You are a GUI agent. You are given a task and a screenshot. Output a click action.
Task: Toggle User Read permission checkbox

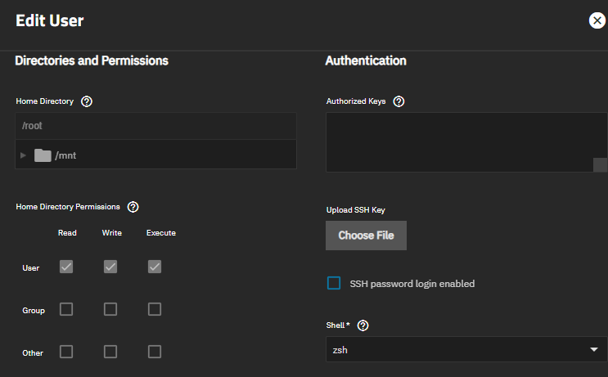[66, 267]
